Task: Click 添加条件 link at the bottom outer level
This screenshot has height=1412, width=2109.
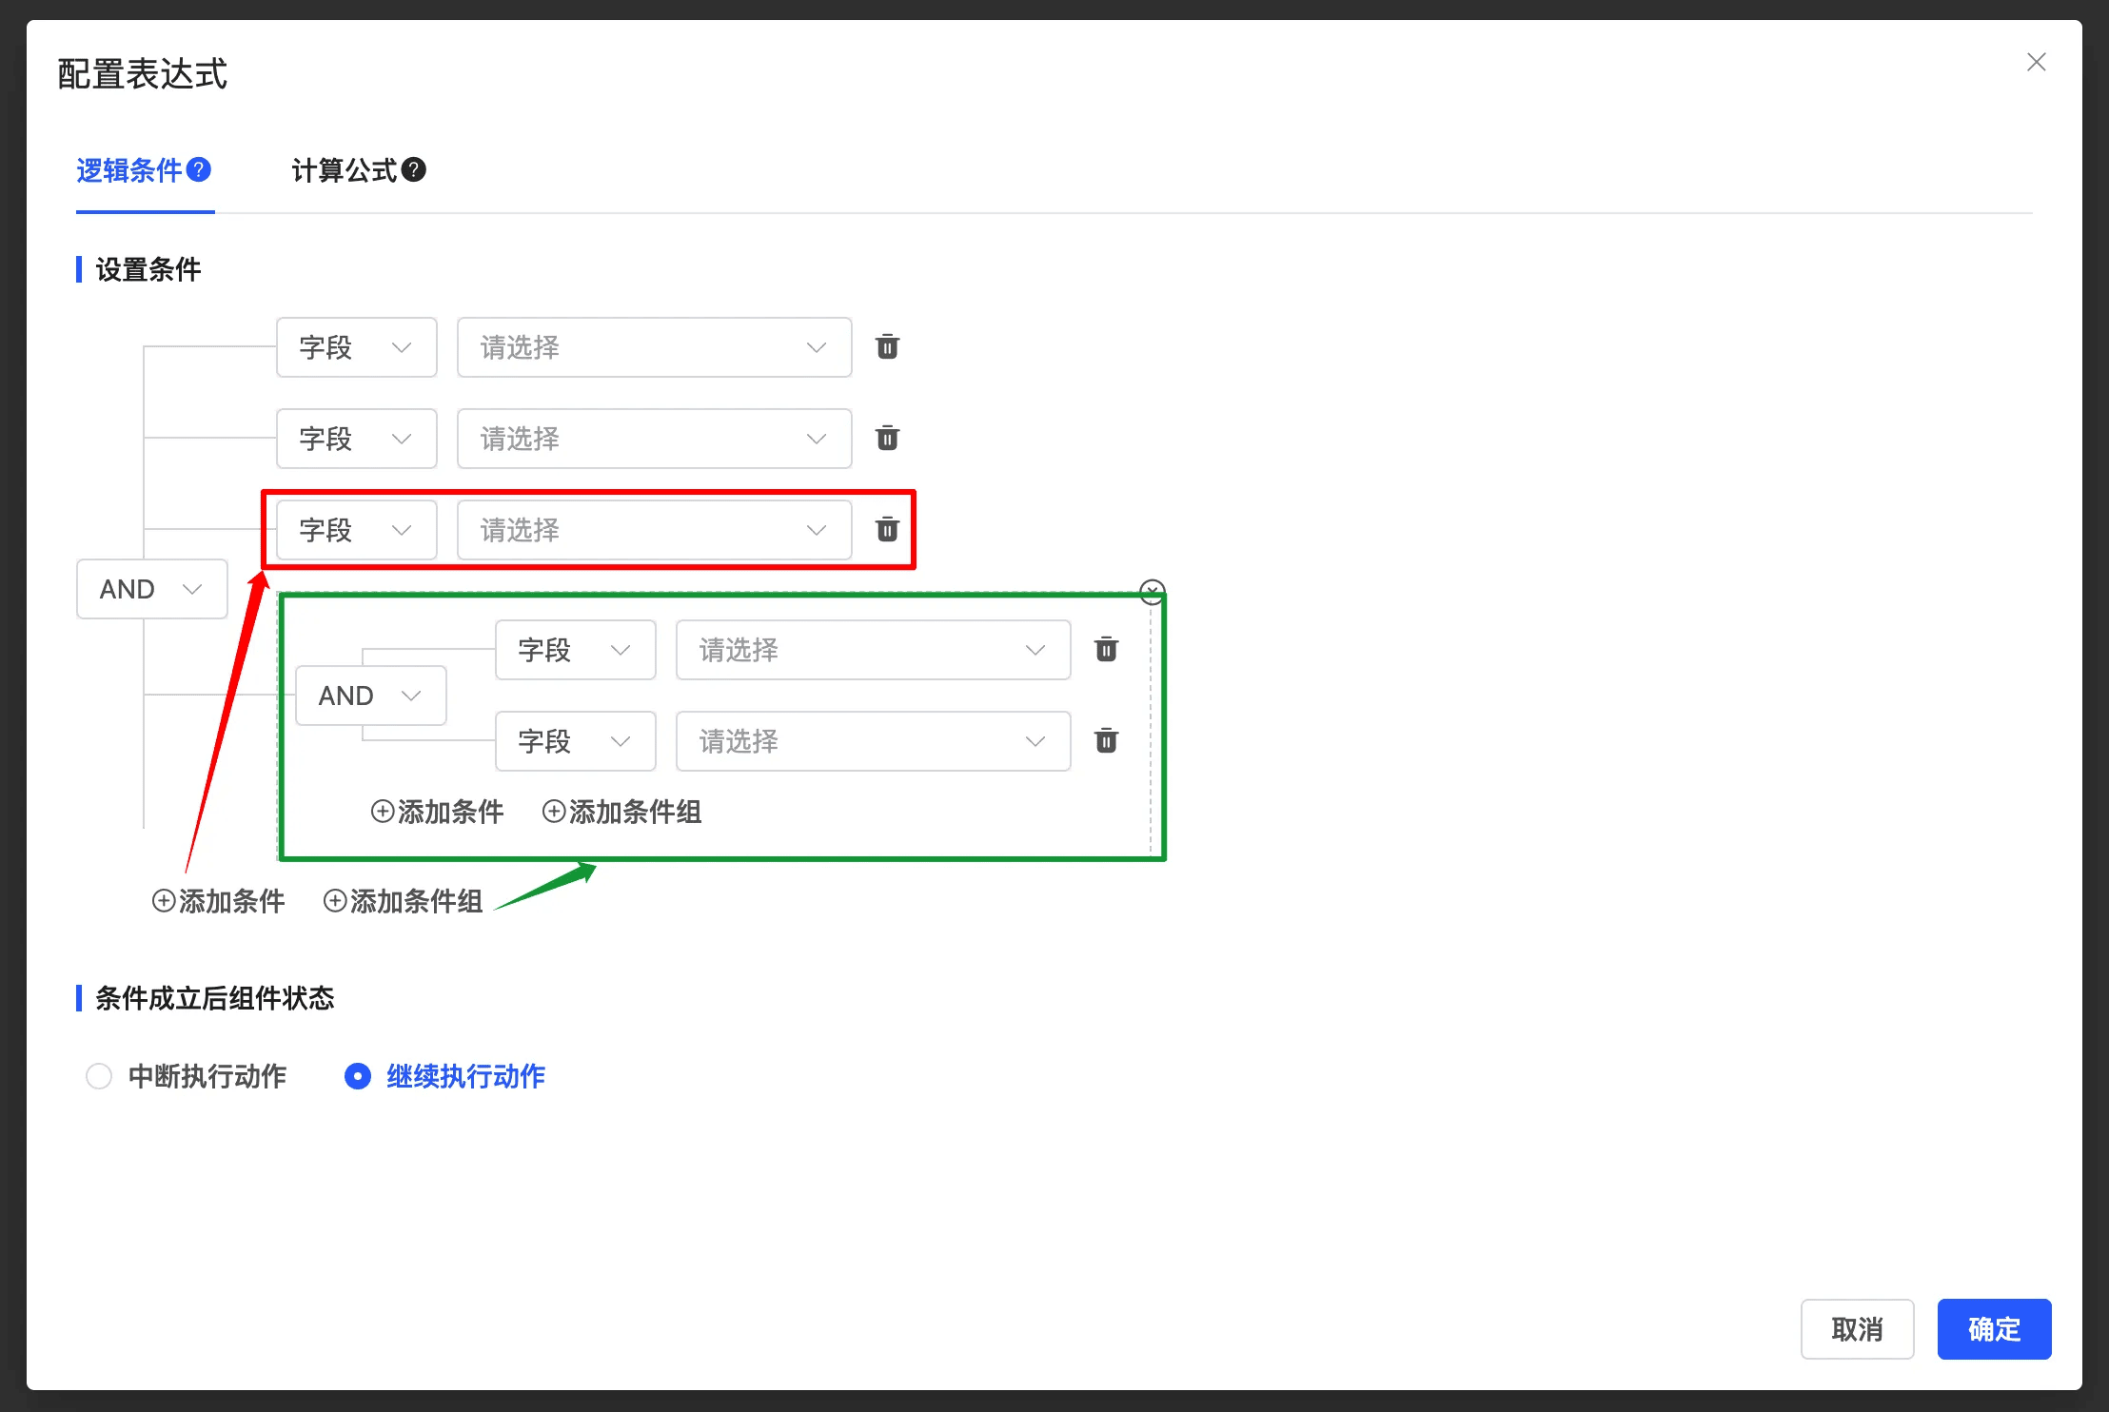Action: 219,901
